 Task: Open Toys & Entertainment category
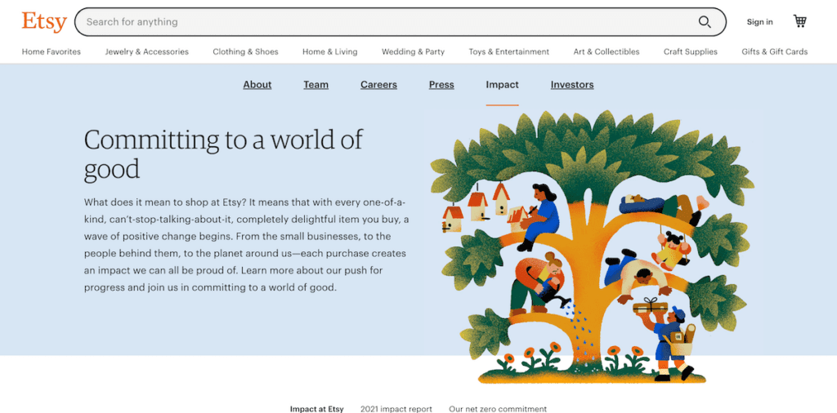tap(508, 51)
